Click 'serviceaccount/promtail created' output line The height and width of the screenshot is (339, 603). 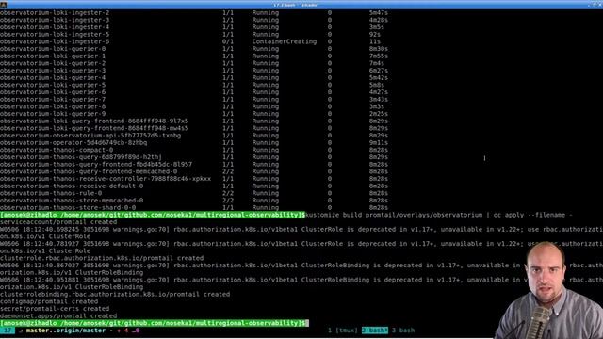[58, 222]
